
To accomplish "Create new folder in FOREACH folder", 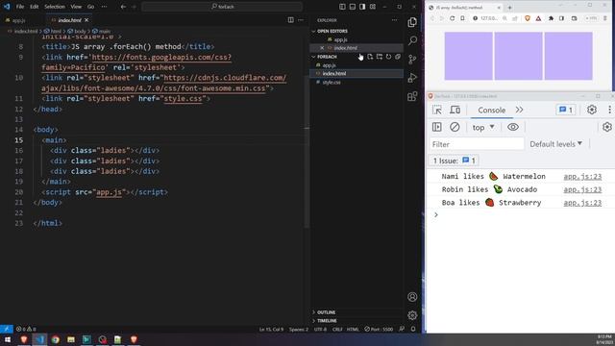I will coord(380,57).
